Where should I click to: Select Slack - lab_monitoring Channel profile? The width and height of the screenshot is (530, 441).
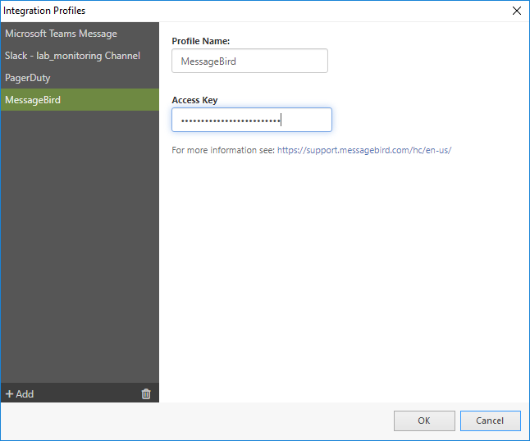pyautogui.click(x=80, y=56)
